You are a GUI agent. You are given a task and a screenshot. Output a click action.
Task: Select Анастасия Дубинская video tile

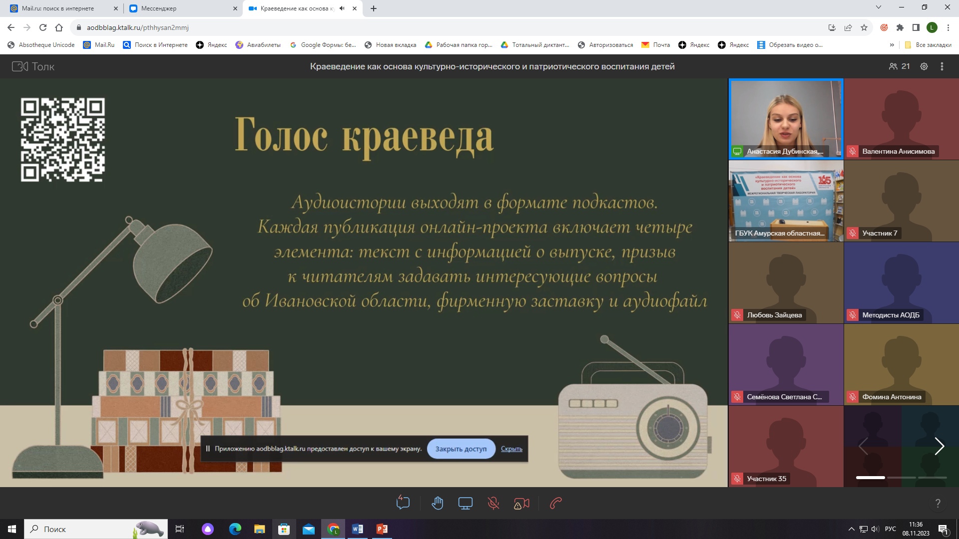tap(786, 119)
